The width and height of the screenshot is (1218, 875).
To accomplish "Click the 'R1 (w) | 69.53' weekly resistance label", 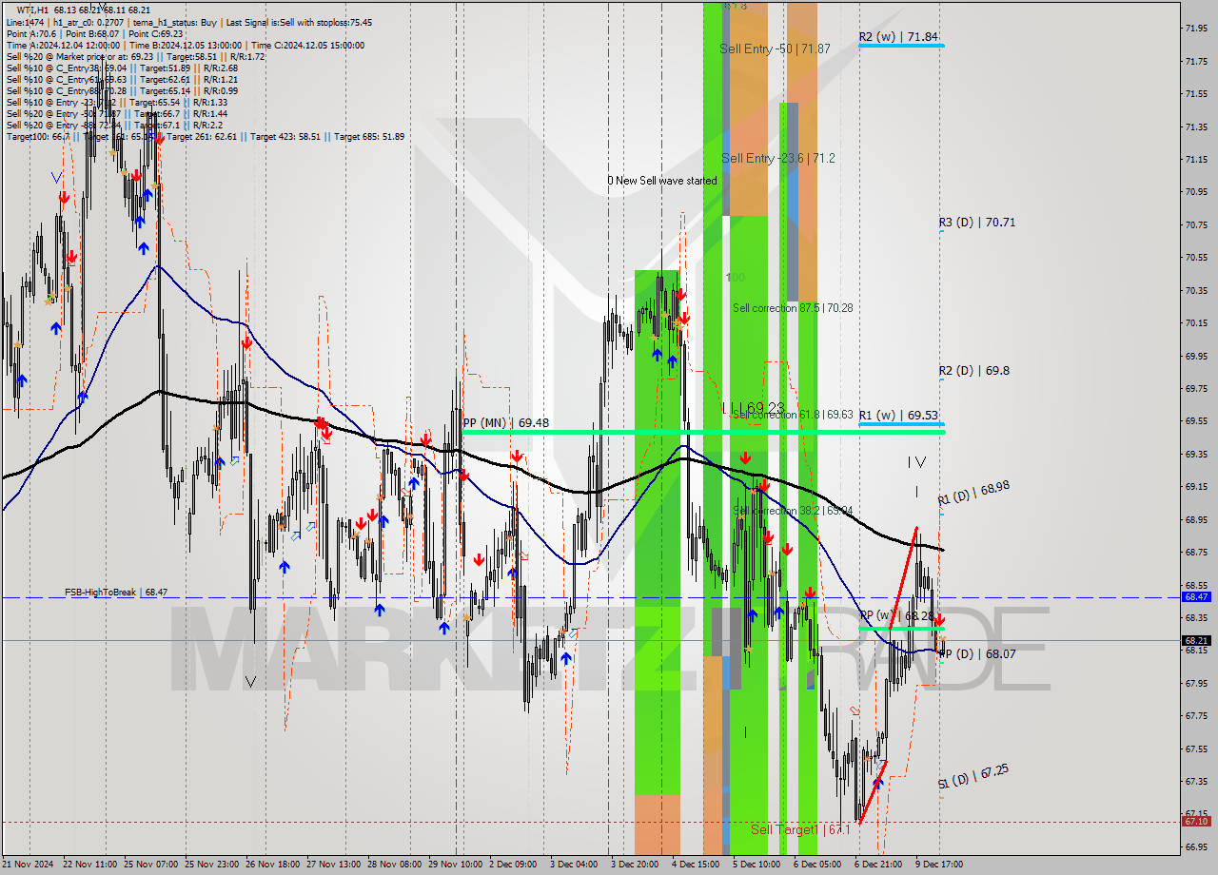I will [898, 416].
